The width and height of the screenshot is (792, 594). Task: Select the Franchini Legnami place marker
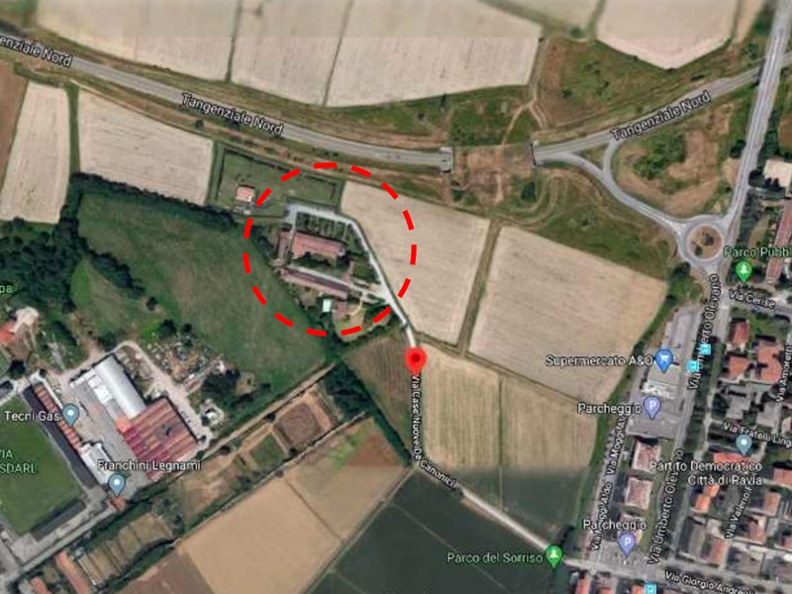click(x=117, y=484)
